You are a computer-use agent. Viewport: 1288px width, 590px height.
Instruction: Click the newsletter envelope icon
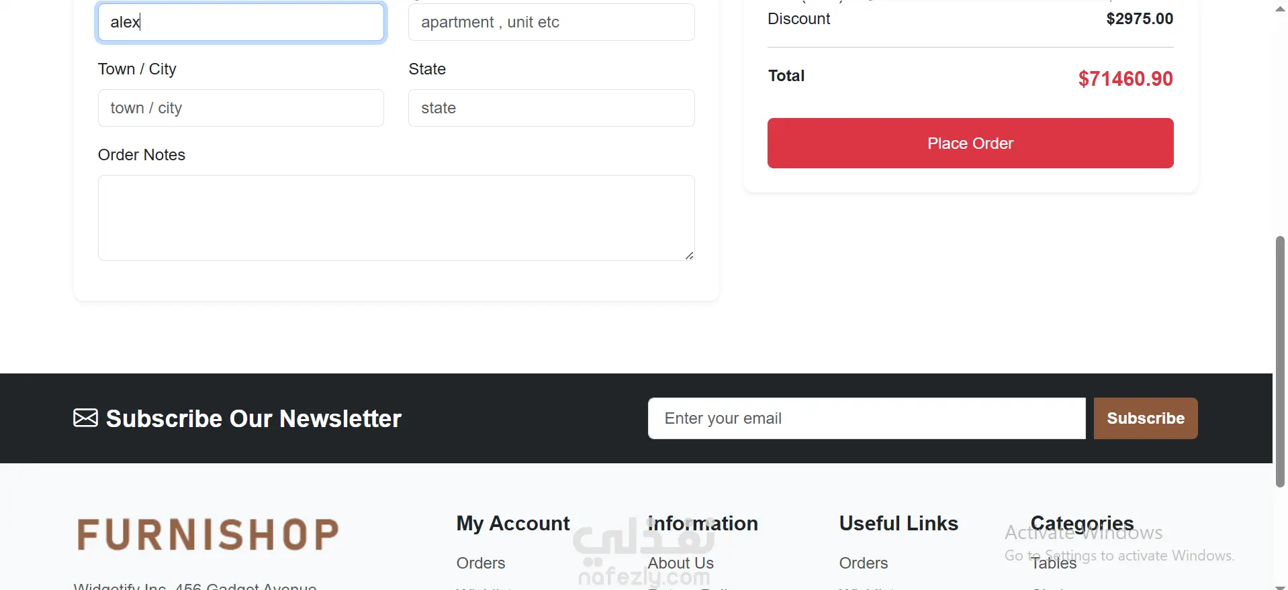pos(85,418)
